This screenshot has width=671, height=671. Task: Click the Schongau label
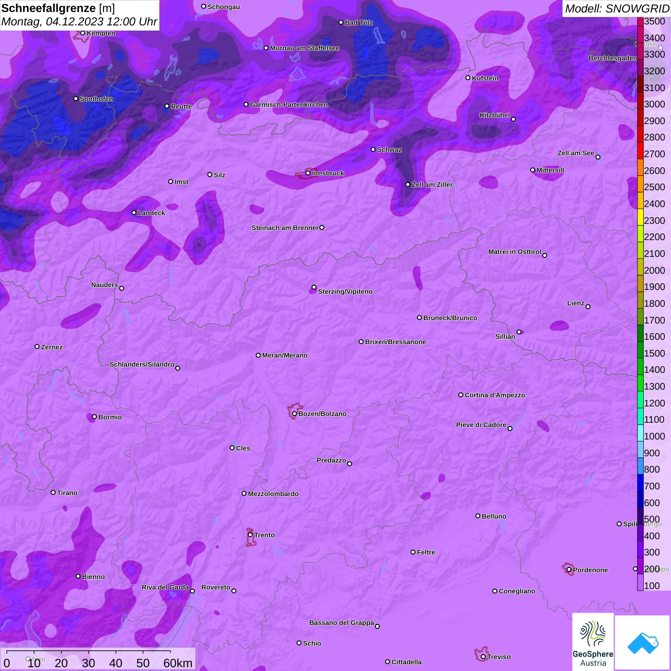[x=224, y=7]
